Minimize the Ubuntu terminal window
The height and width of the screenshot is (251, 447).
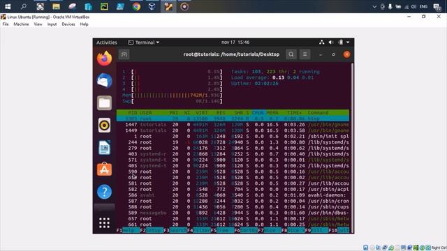click(321, 54)
